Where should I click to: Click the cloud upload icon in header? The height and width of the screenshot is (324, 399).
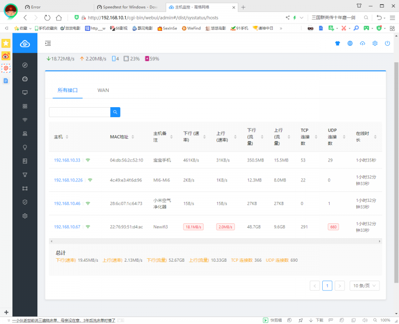pyautogui.click(x=363, y=43)
